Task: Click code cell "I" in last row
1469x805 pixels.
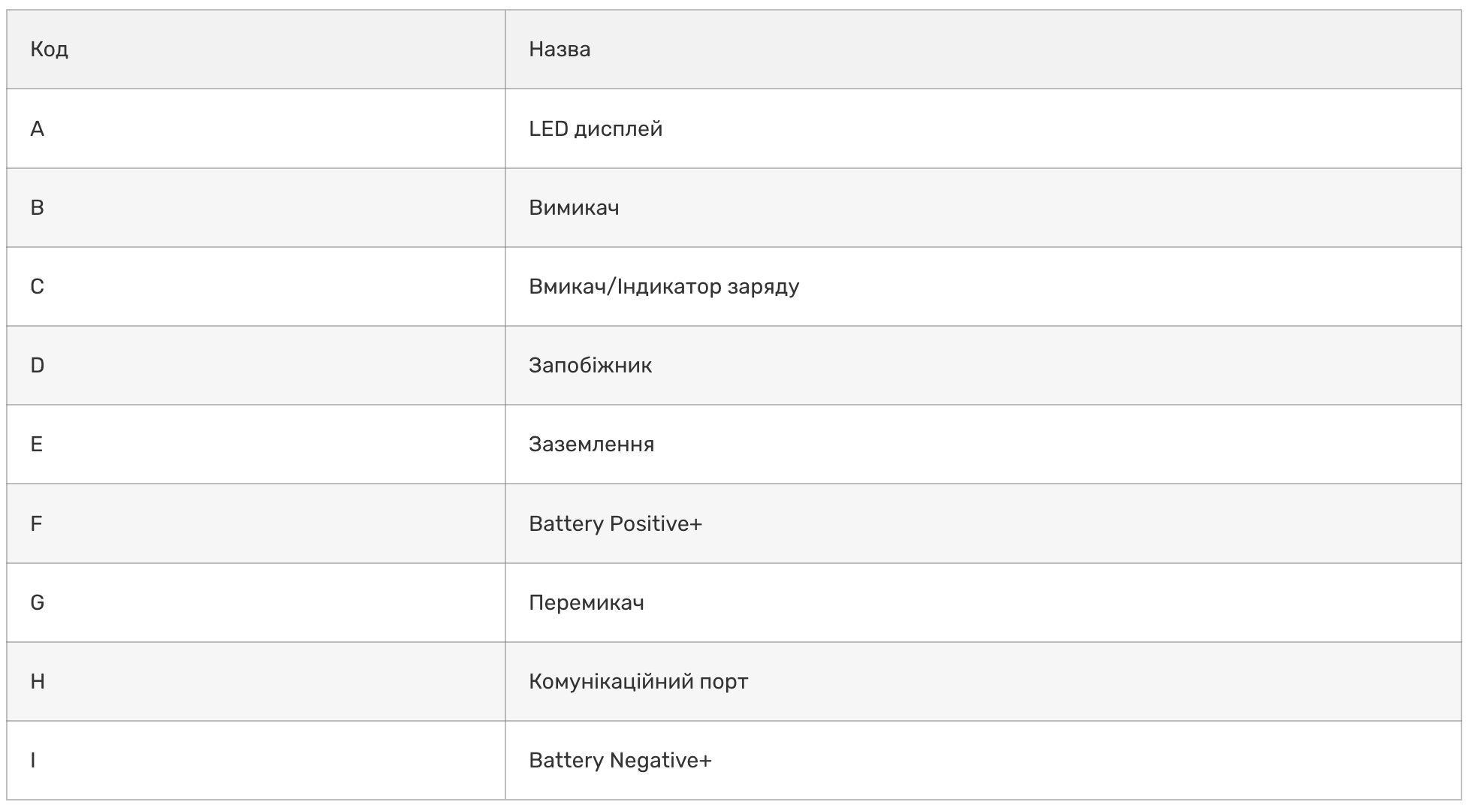Action: (x=33, y=761)
